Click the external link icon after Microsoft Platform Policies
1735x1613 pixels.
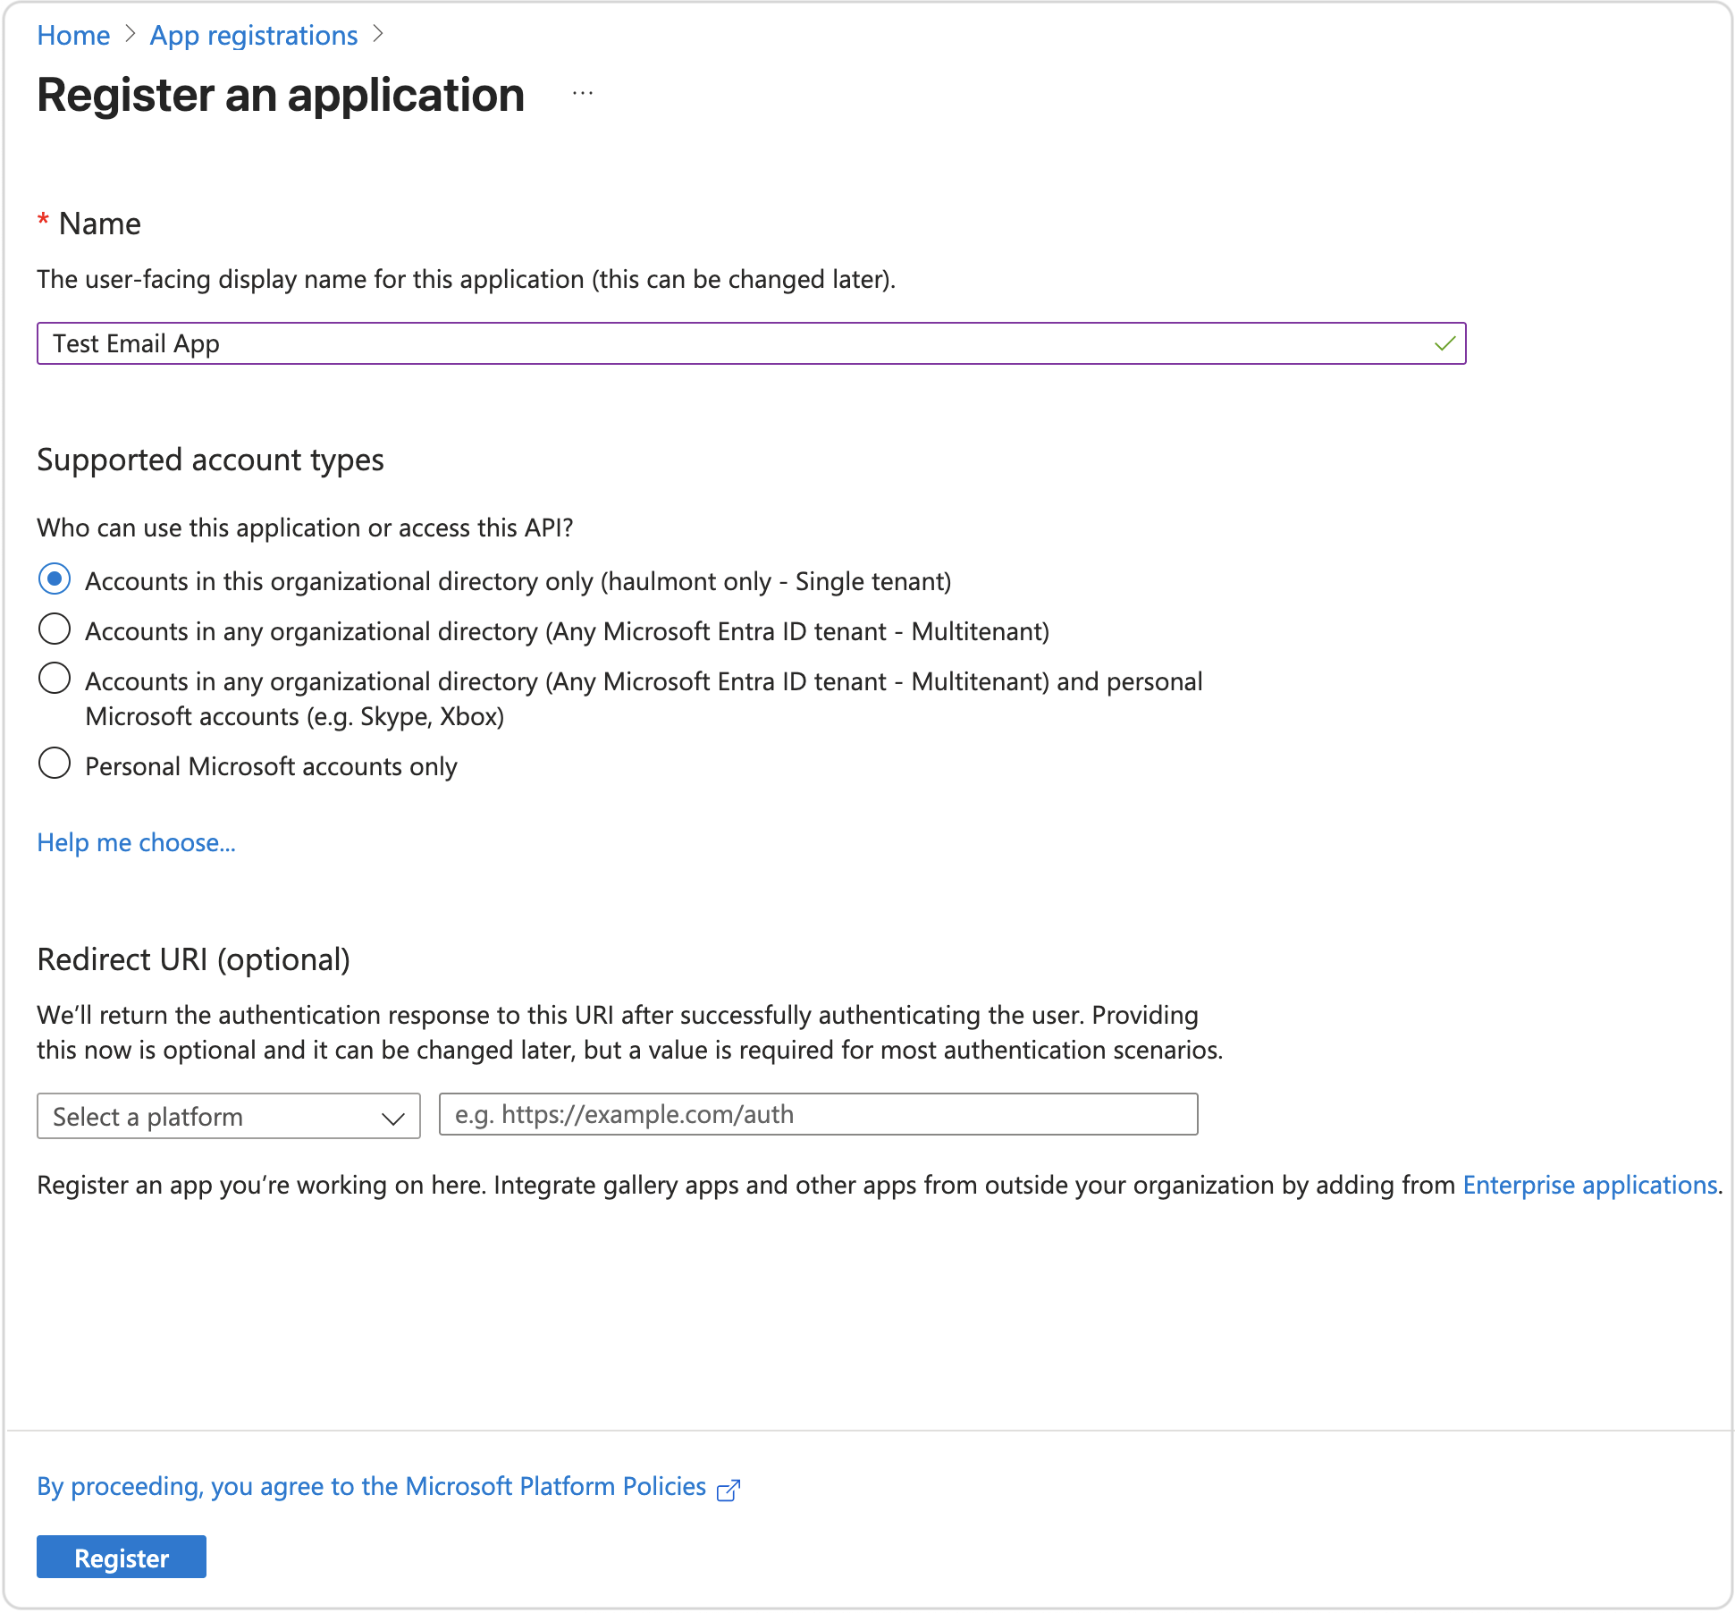[729, 1487]
